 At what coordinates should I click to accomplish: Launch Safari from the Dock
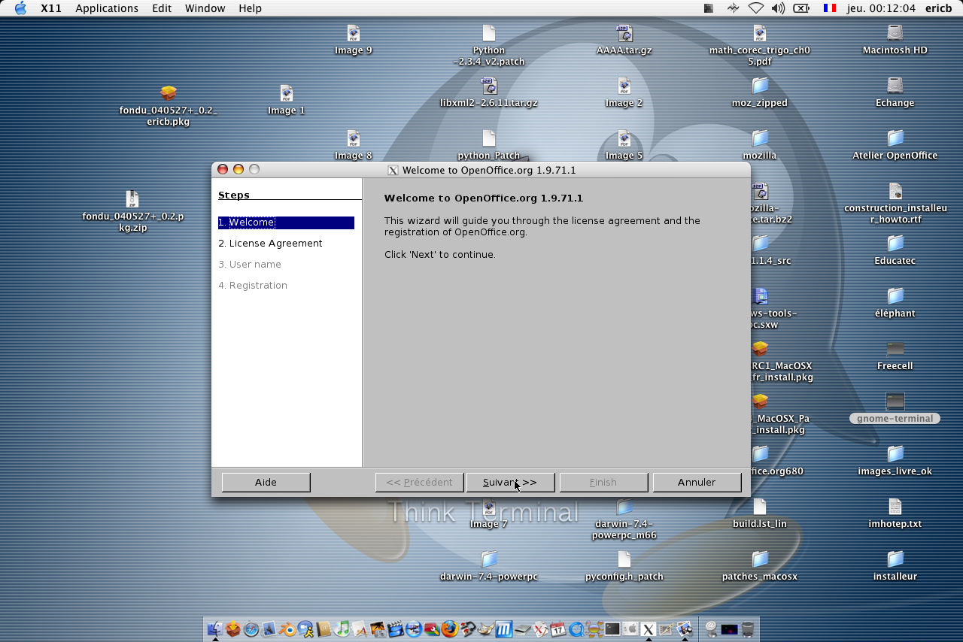click(x=251, y=629)
